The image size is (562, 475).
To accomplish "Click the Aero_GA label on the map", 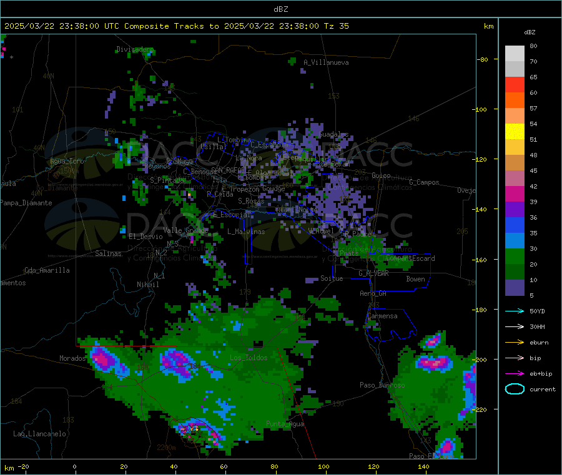I will 373,293.
